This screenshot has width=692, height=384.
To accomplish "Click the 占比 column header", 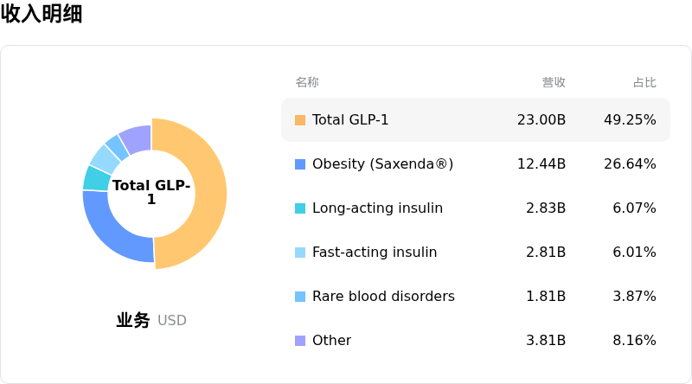I will [x=644, y=83].
